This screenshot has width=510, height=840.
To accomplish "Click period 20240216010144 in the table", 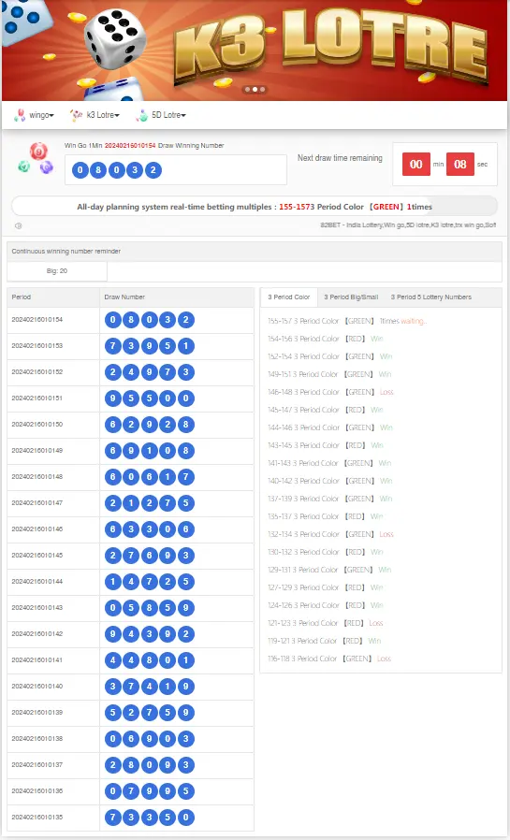I will pyautogui.click(x=37, y=582).
